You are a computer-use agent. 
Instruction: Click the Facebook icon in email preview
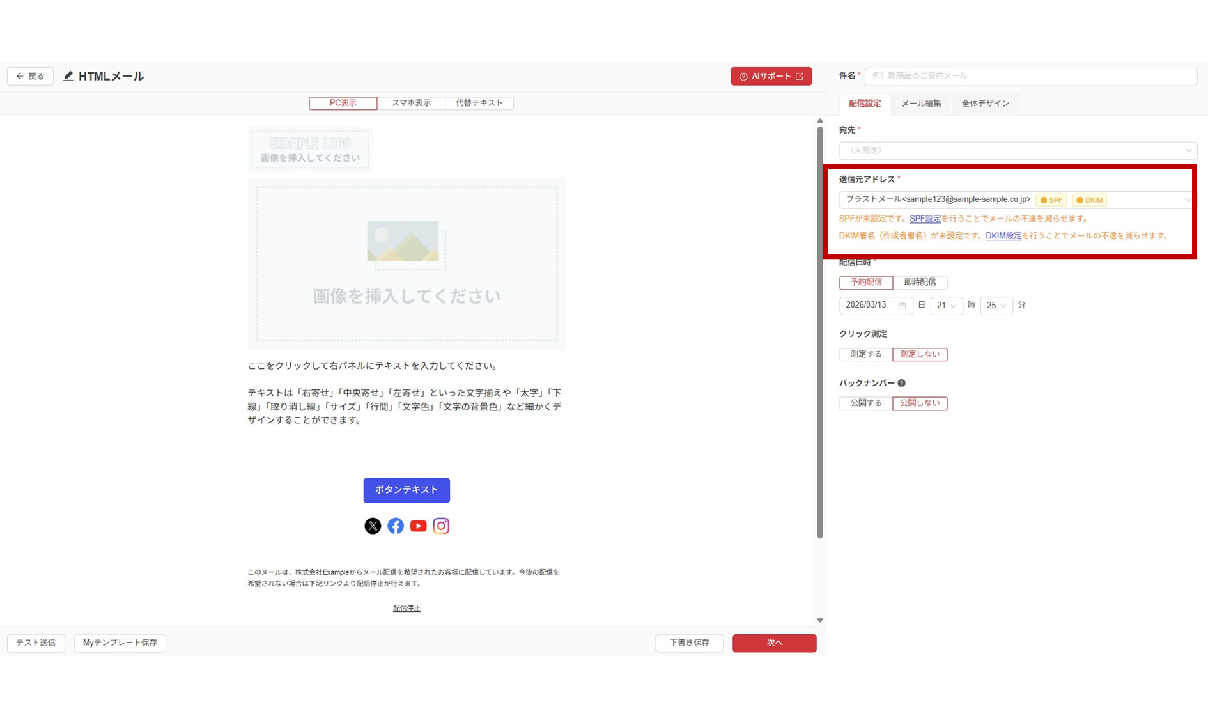click(x=396, y=526)
